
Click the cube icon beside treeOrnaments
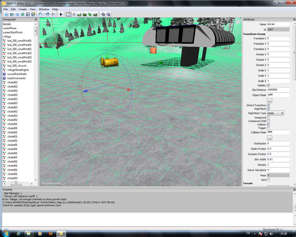point(4,78)
